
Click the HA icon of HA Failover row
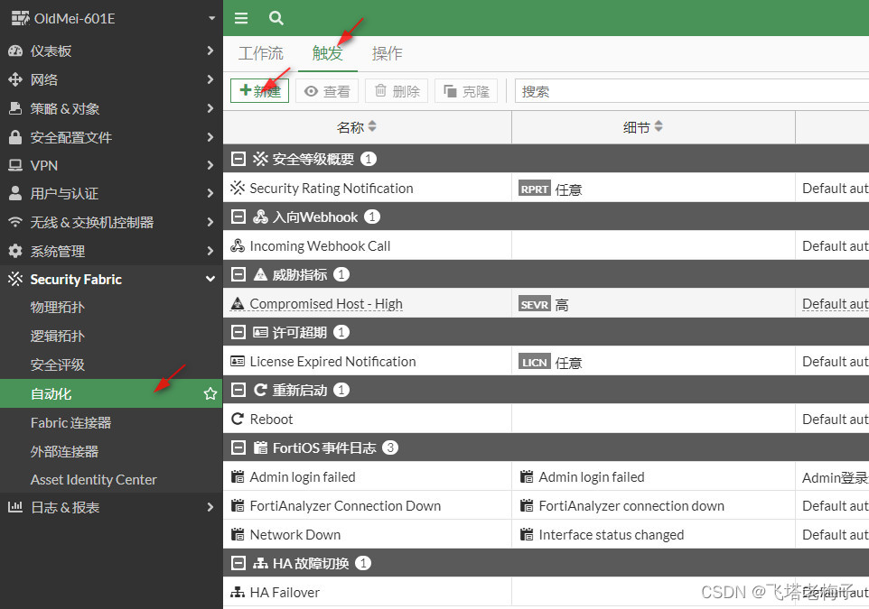[x=238, y=592]
